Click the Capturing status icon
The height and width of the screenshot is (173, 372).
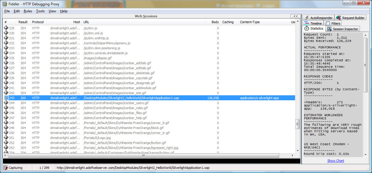click(x=5, y=168)
